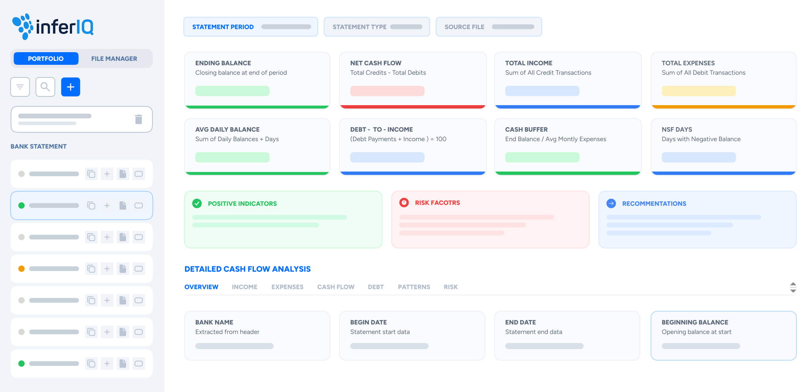Click copy icon in highlighted statement row

(91, 205)
